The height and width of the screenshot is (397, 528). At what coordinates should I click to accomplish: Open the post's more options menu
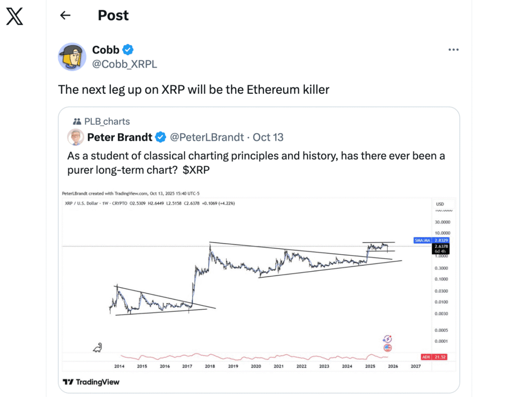click(x=453, y=50)
